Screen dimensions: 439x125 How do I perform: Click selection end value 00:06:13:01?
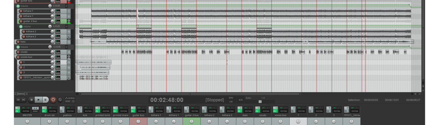pyautogui.click(x=392, y=100)
